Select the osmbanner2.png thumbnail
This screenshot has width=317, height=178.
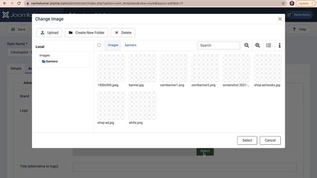point(205,68)
